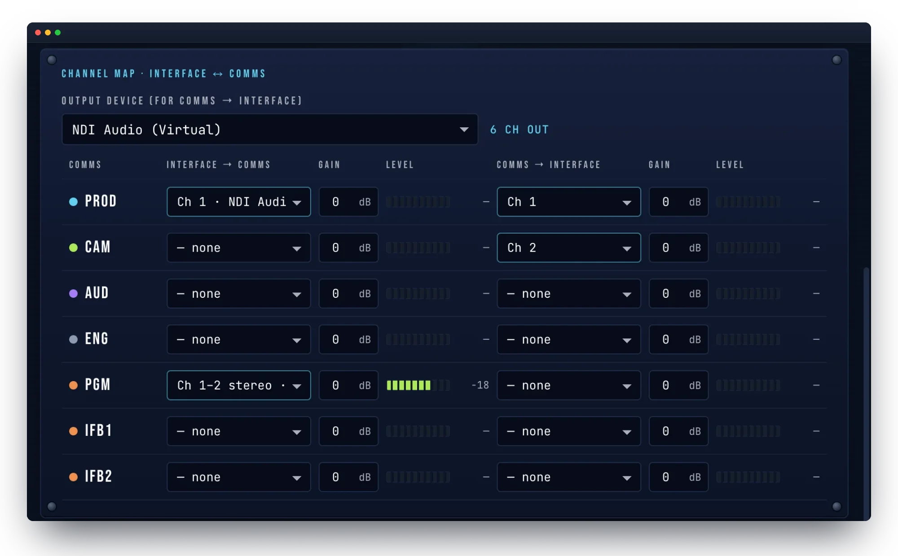Click IFB2 interface-to-comms gain field
This screenshot has width=898, height=556.
click(x=348, y=477)
